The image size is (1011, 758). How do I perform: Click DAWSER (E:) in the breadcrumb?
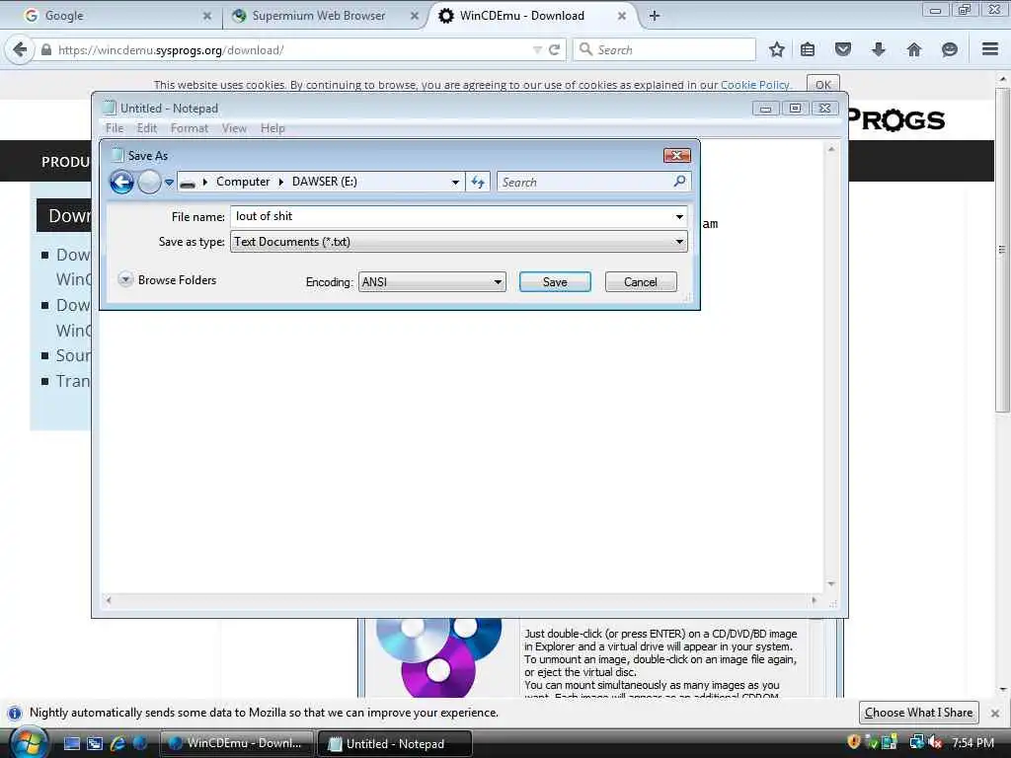click(x=324, y=182)
